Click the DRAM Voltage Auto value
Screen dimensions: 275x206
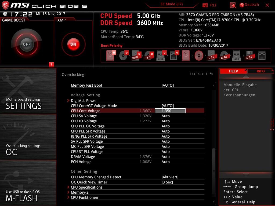pyautogui.click(x=165, y=157)
